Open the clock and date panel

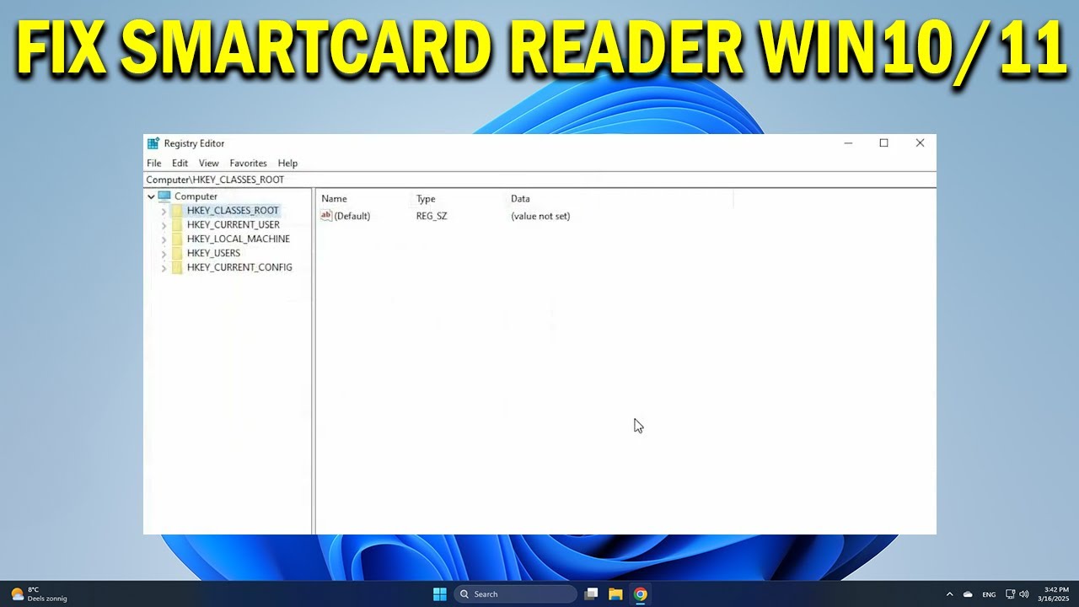click(1055, 594)
